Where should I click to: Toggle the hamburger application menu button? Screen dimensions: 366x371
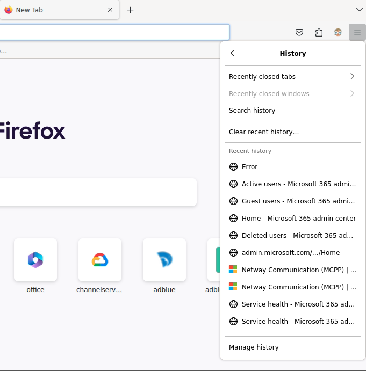pyautogui.click(x=357, y=32)
